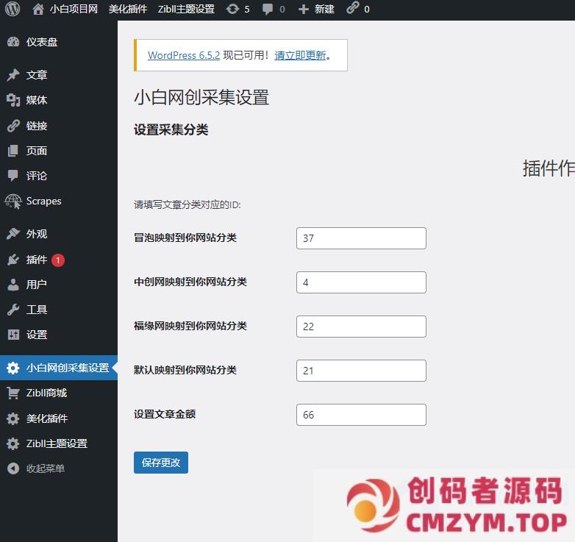Collapse sidebar with 收起菜单

(45, 468)
